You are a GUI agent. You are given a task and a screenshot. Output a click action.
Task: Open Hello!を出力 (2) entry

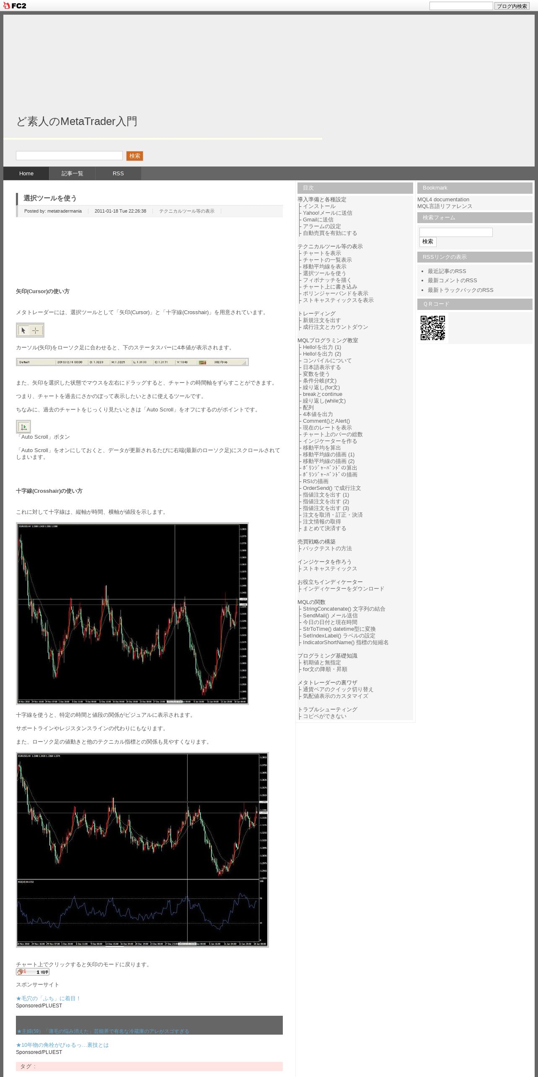pos(322,354)
